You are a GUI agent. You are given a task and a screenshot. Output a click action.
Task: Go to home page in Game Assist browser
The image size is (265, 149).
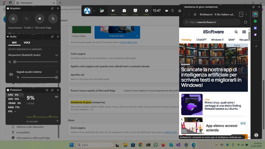point(195,14)
